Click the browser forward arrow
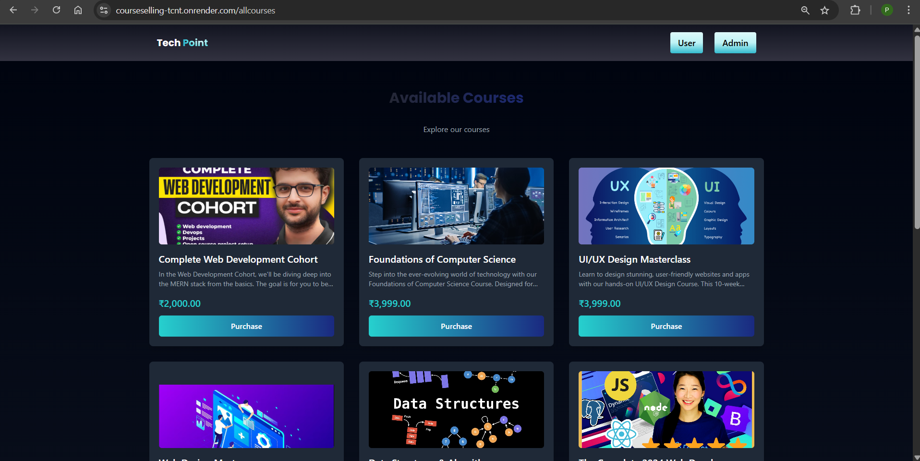920x461 pixels. 35,10
